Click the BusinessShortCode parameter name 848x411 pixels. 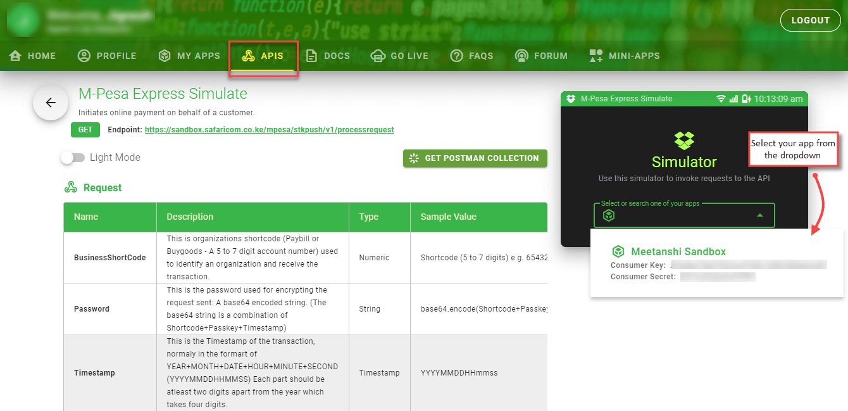pyautogui.click(x=110, y=258)
